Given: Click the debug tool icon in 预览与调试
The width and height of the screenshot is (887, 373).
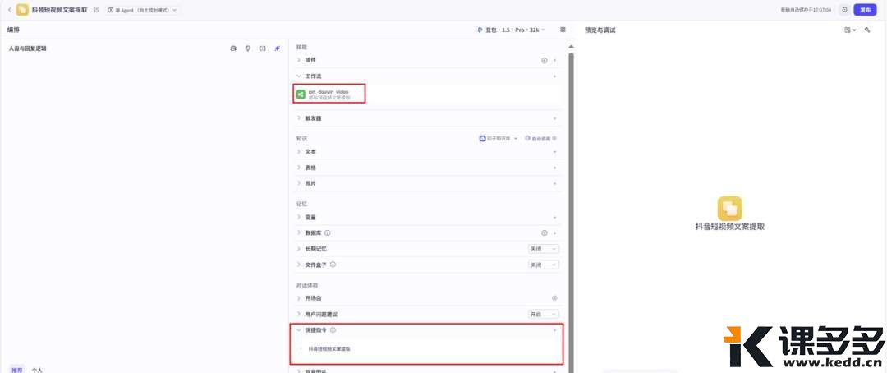Looking at the screenshot, I should (867, 30).
